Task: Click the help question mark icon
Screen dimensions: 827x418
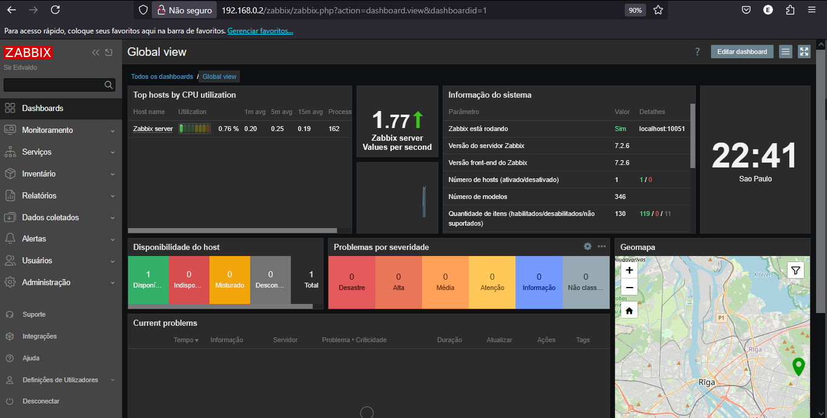Action: pos(696,52)
